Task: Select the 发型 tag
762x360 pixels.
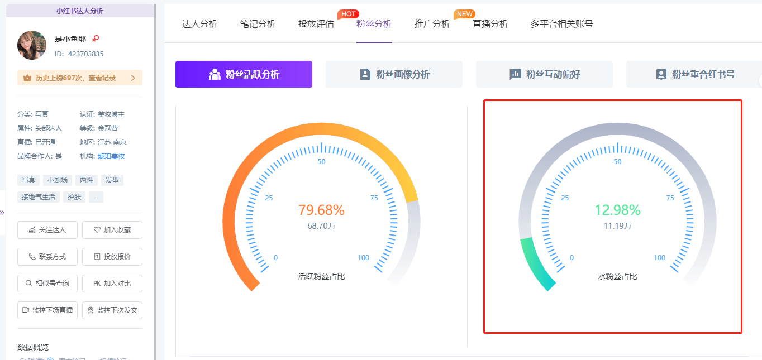Action: [112, 180]
